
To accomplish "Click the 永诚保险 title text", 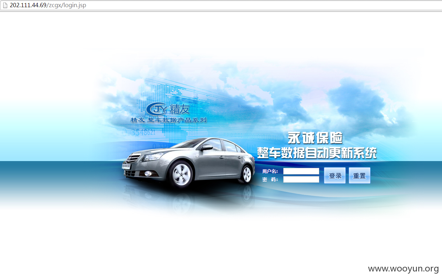I will click(x=315, y=138).
